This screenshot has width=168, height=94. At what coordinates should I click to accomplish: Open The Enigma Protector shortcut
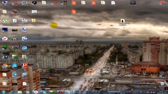[x=24, y=76]
